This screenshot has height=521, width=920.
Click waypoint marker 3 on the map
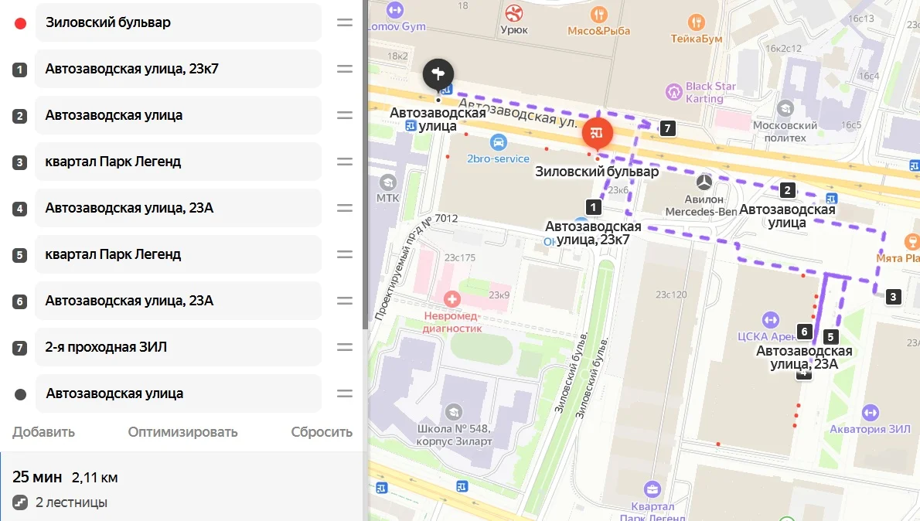click(893, 296)
